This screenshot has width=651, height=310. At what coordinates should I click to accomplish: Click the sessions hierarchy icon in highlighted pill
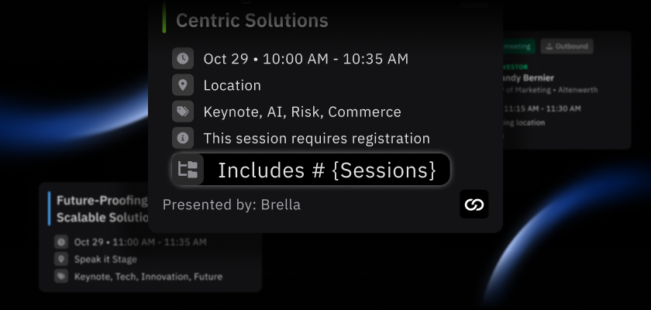pyautogui.click(x=188, y=170)
